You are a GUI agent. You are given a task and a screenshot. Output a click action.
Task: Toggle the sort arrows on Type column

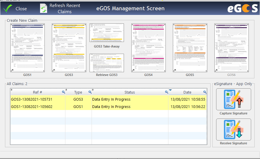click(66, 90)
